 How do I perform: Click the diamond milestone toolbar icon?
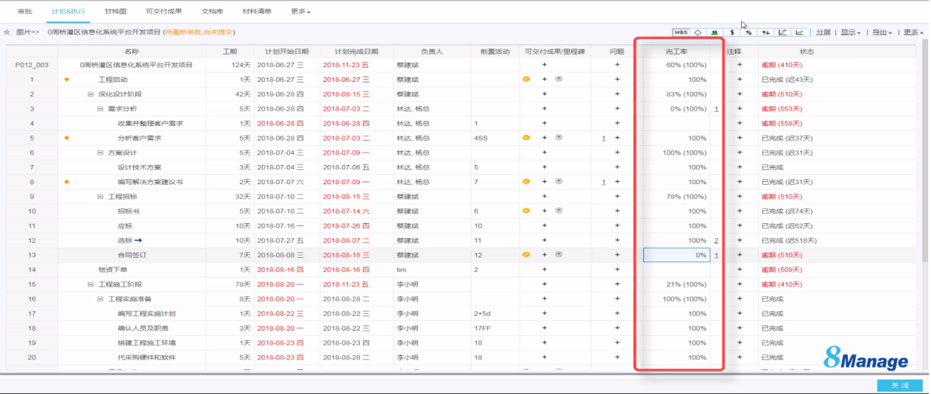pyautogui.click(x=698, y=32)
